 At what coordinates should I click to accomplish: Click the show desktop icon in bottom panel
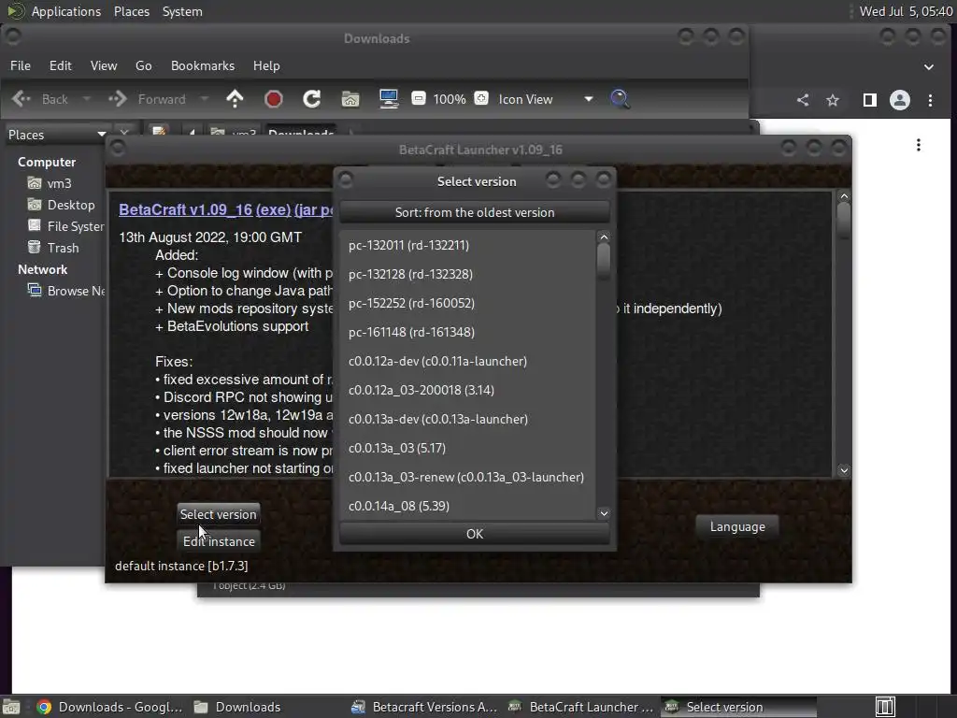pyautogui.click(x=11, y=707)
